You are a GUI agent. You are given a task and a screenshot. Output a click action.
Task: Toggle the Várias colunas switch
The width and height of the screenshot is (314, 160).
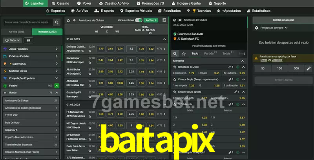point(139,20)
